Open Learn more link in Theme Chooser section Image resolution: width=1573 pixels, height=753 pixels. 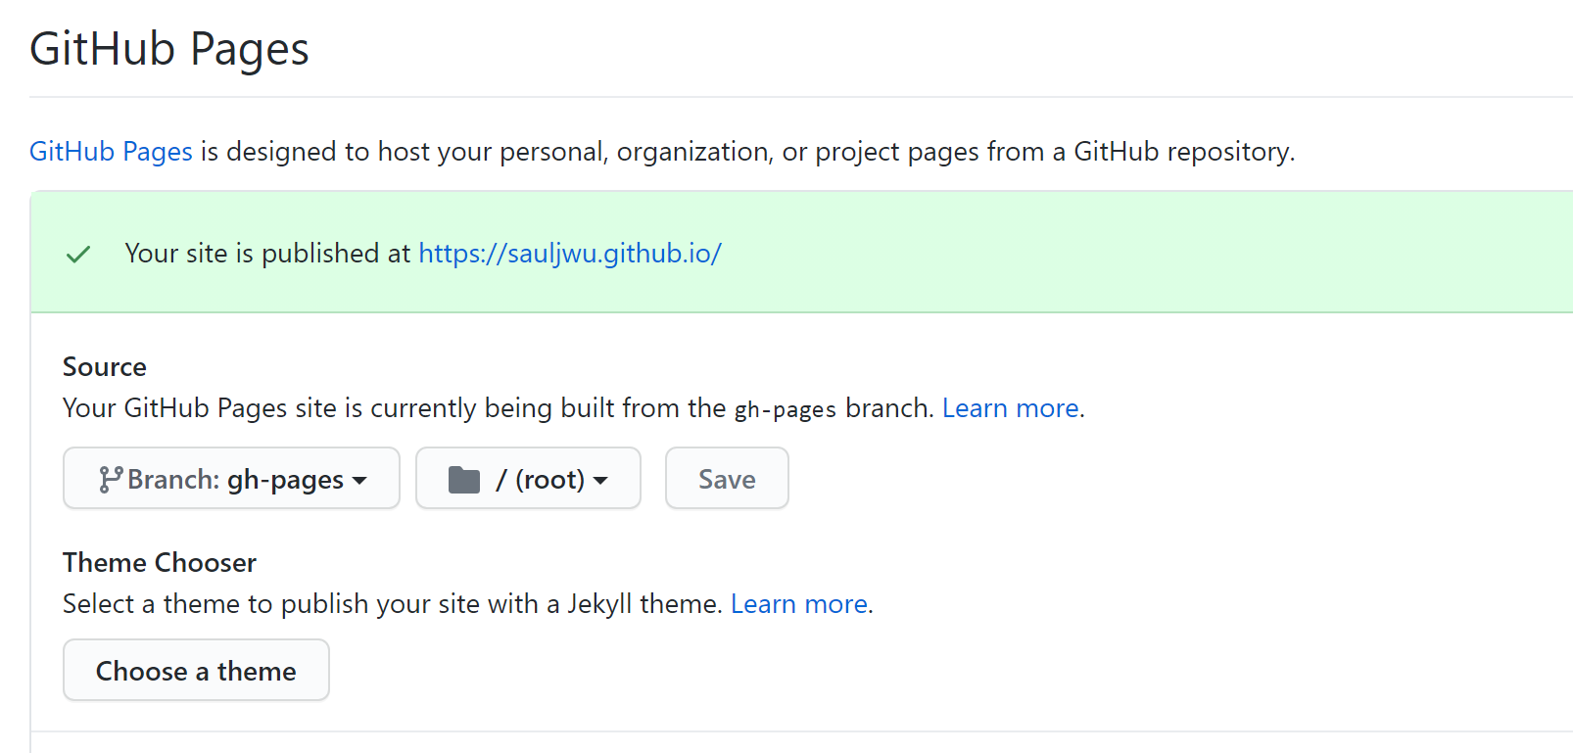click(x=799, y=604)
